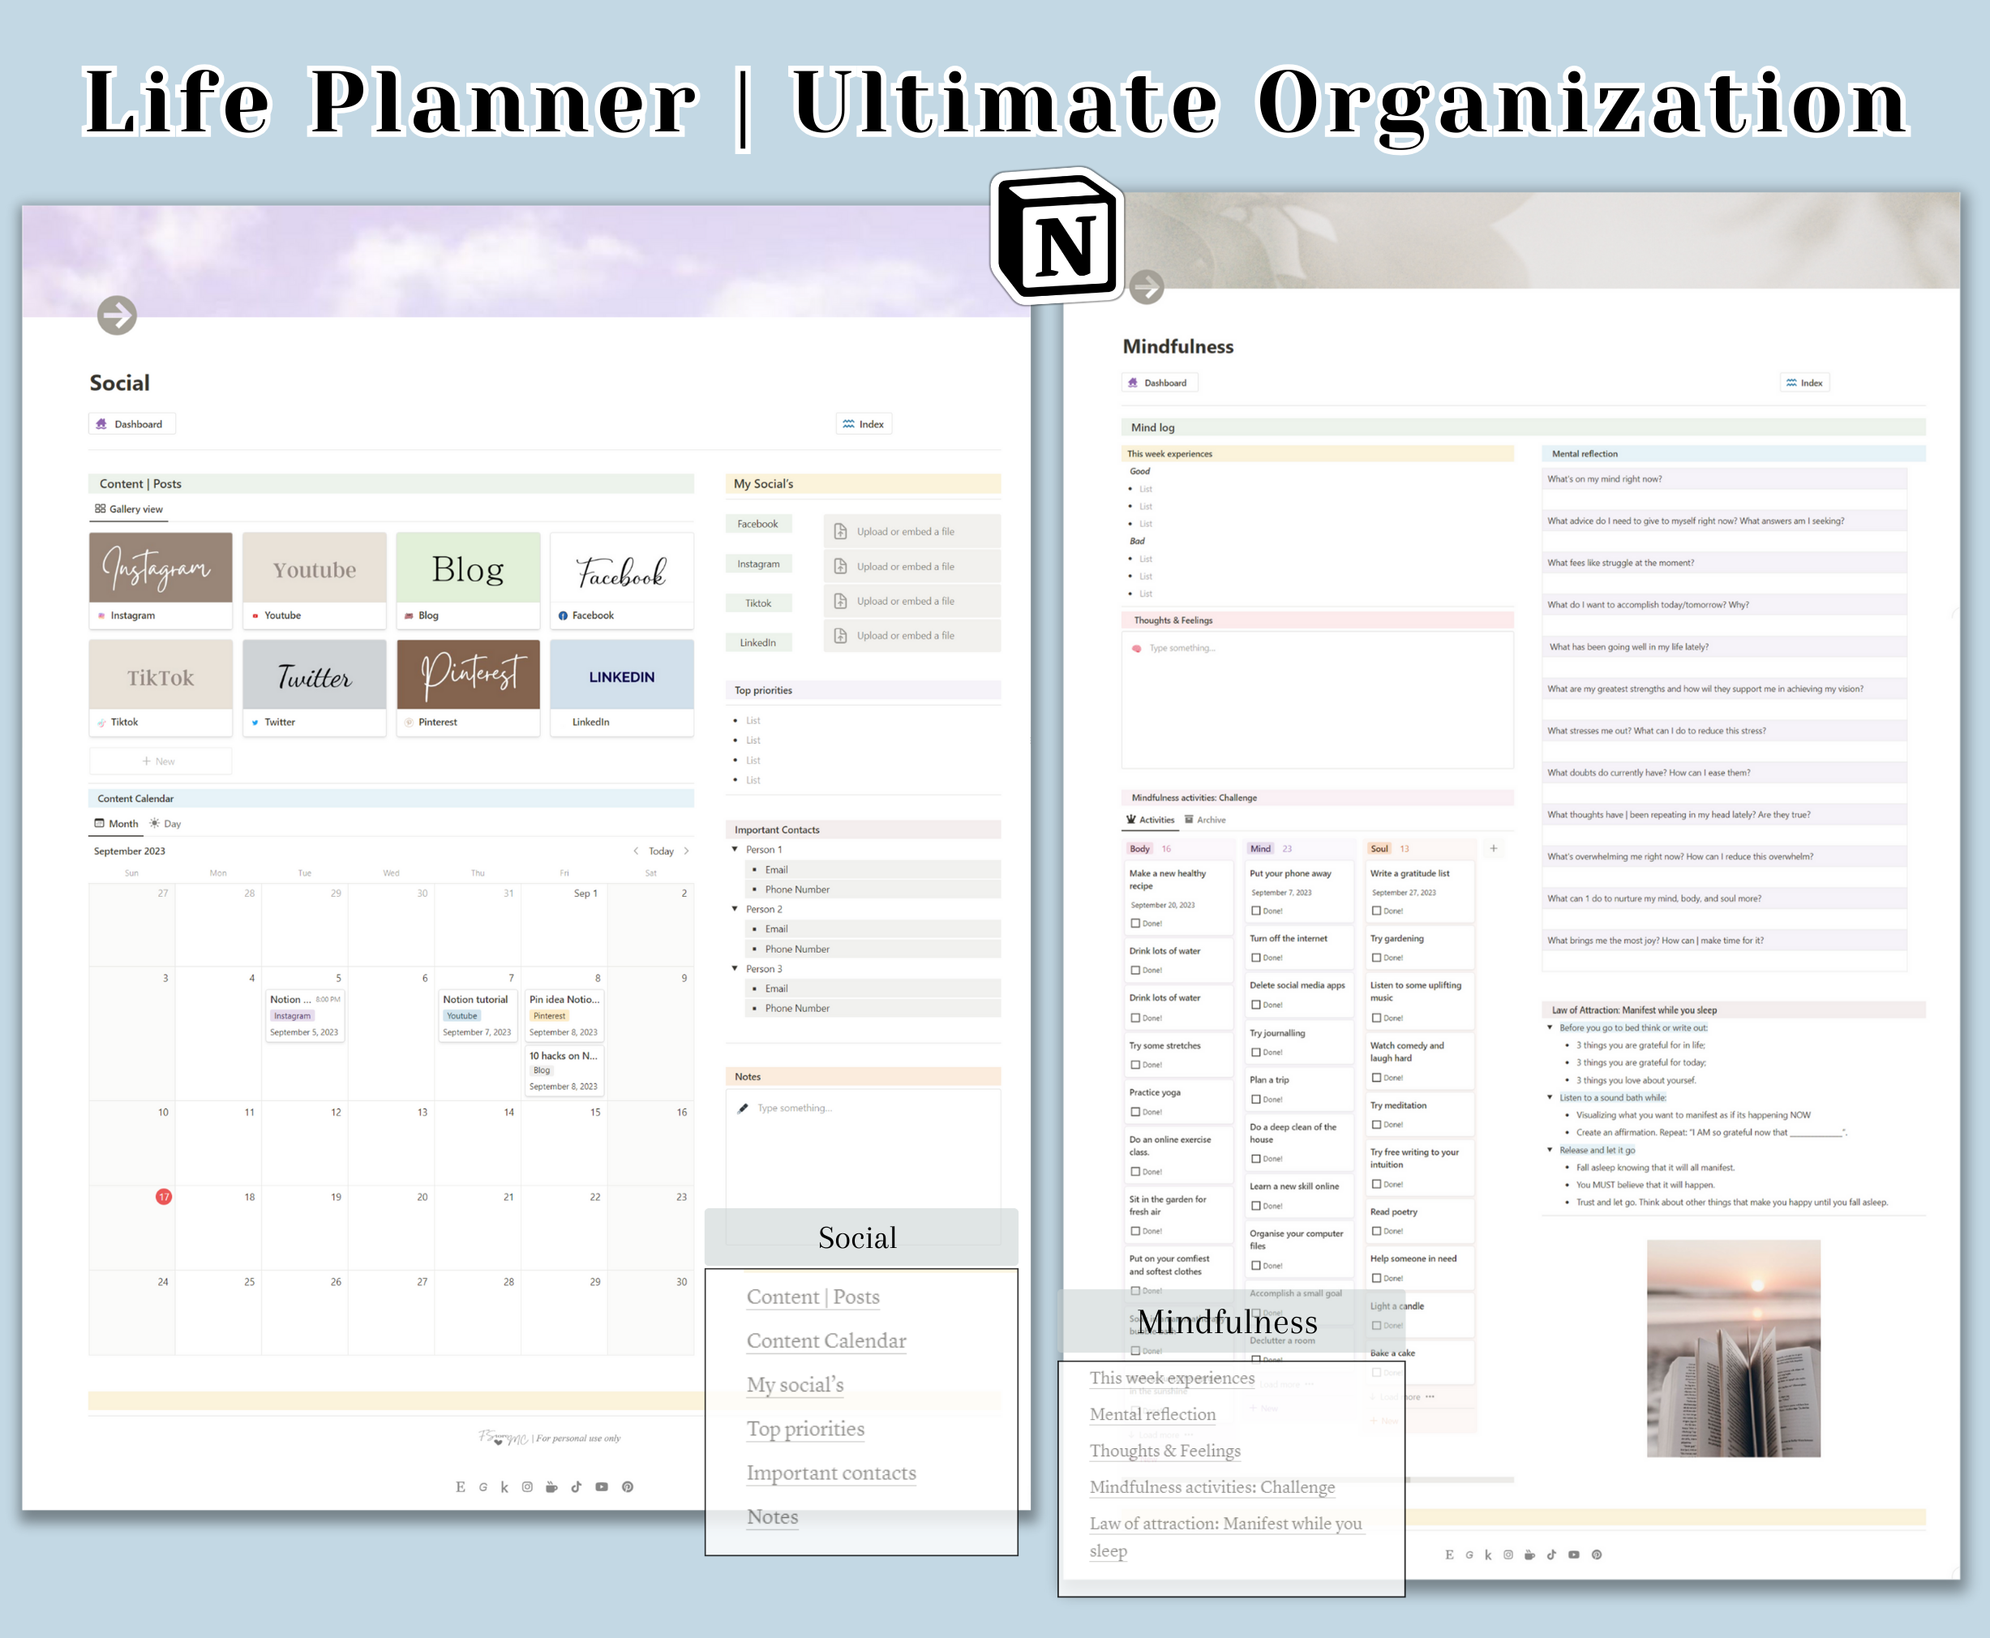Viewport: 1990px width, 1638px height.
Task: Click the Etsy 'E' footer icon on Mindfulness page
Action: click(1449, 1555)
